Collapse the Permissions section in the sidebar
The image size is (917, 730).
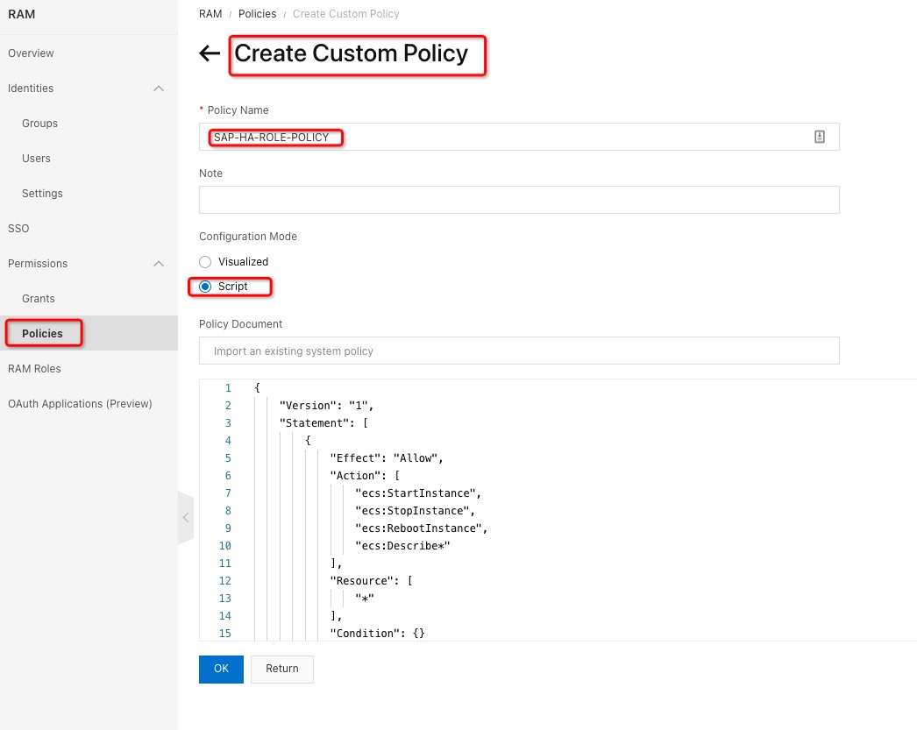pos(159,263)
